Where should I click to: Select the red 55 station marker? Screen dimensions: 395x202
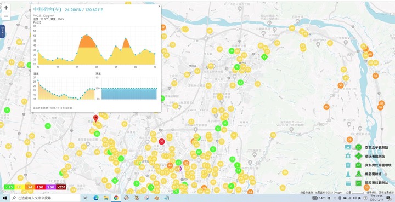162,141
